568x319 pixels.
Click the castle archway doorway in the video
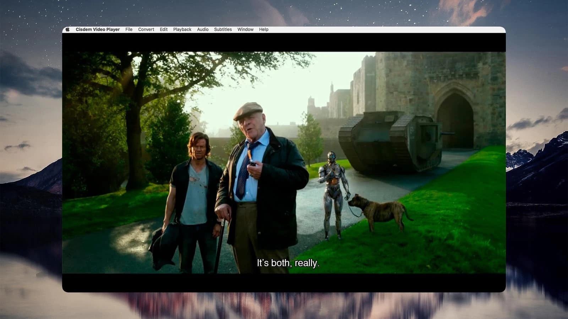pos(455,122)
